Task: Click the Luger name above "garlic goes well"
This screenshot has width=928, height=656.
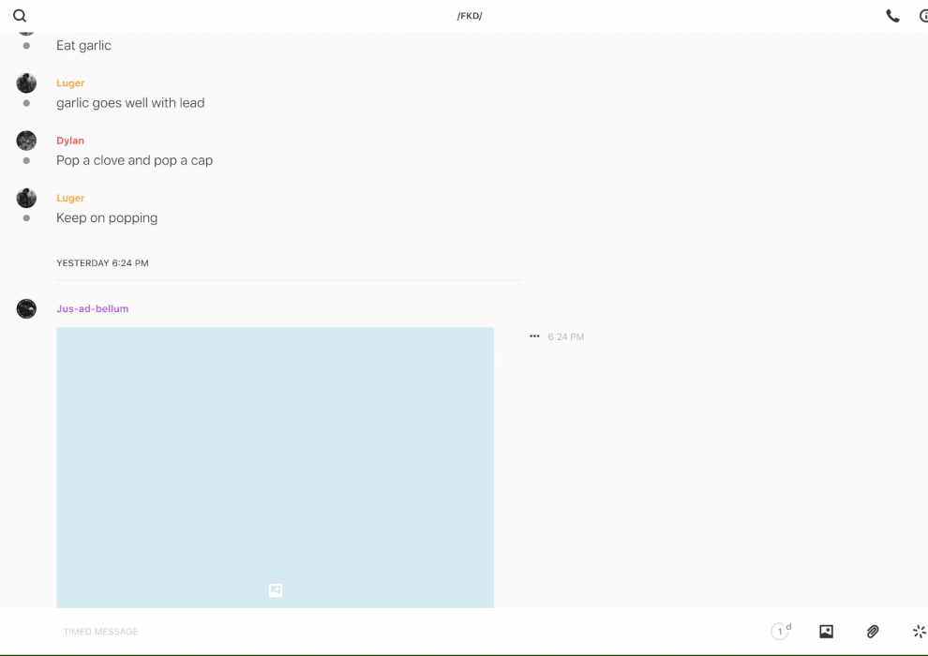Action: point(70,83)
